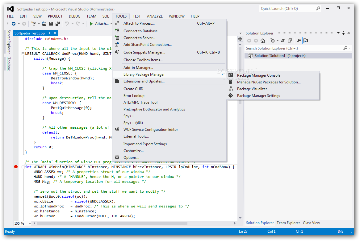The width and height of the screenshot is (360, 241).
Task: Open the Solution Explorer search options dropdown
Action: [x=350, y=48]
